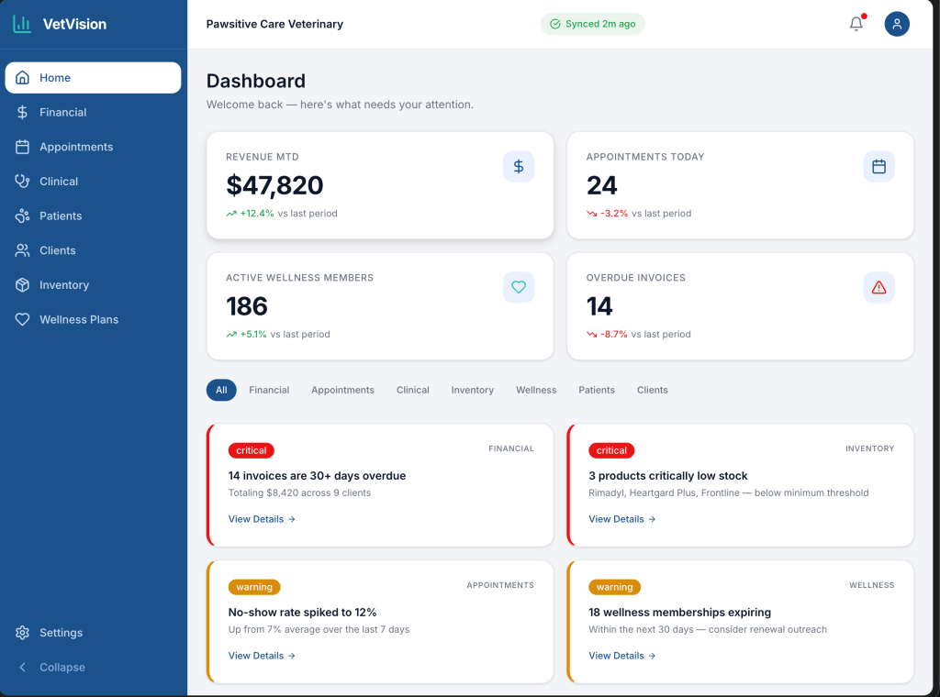Filter alerts by Inventory category

point(472,390)
